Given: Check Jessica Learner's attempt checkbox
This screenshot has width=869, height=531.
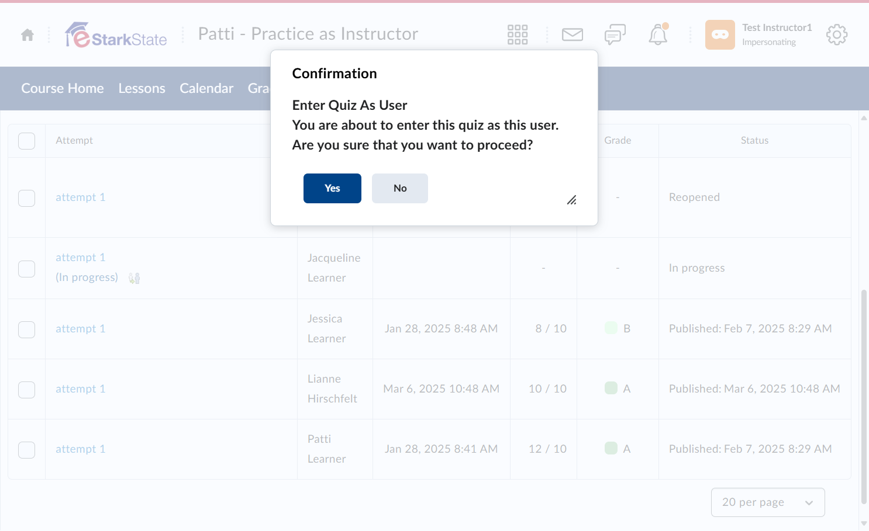Looking at the screenshot, I should pyautogui.click(x=26, y=329).
